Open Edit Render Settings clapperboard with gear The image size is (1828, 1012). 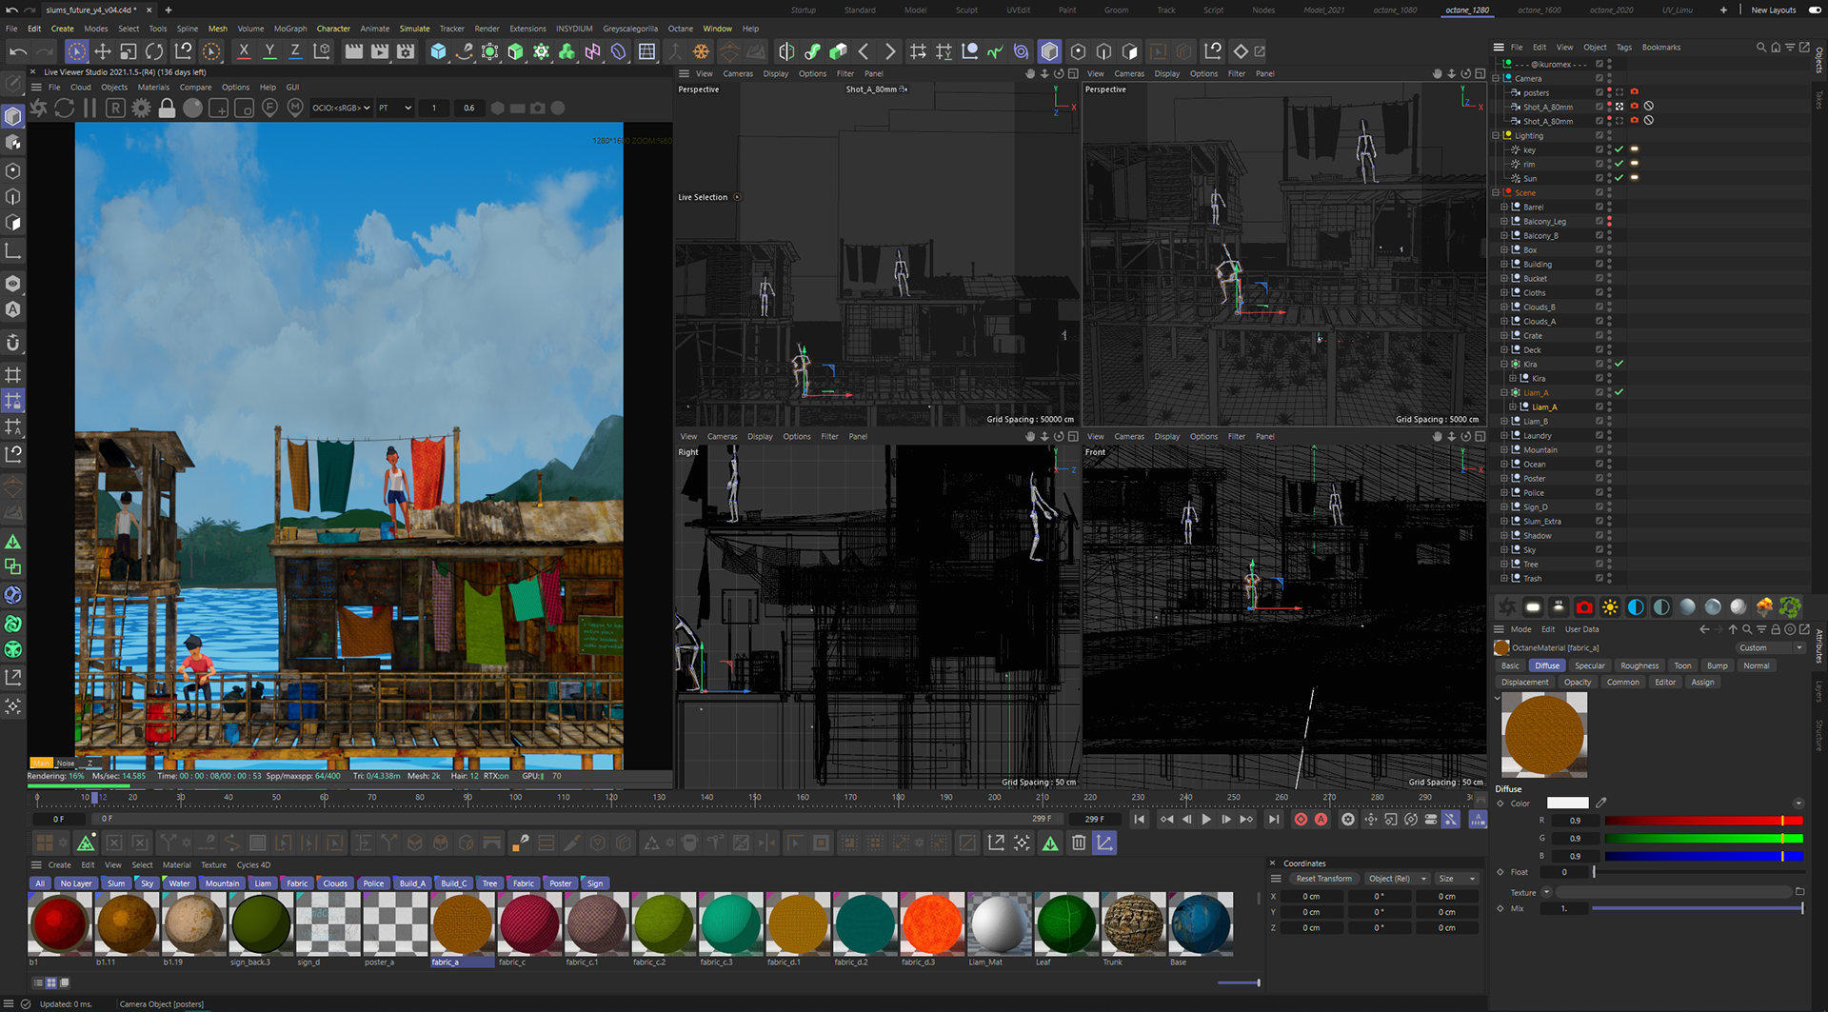[406, 51]
